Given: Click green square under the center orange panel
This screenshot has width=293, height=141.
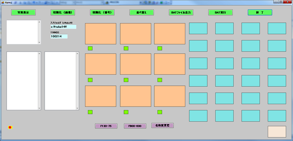Looking at the screenshot, I should (126, 80).
